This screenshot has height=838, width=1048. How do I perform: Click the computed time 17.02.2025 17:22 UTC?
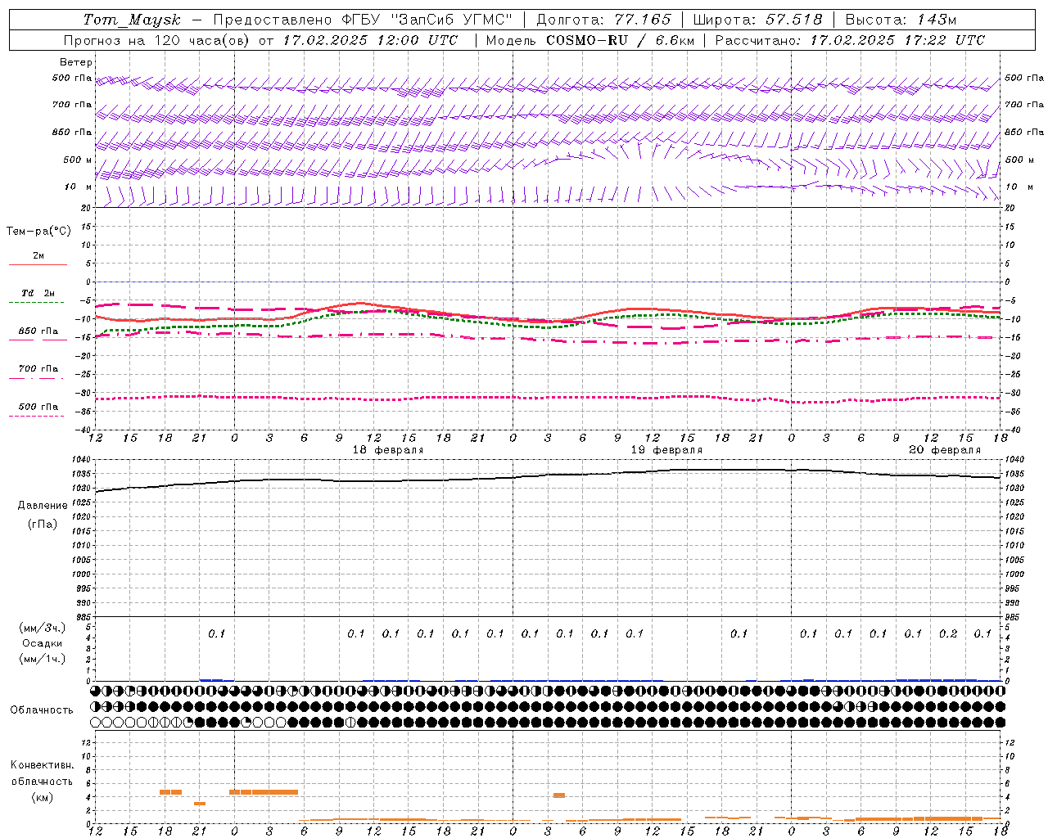coord(897,40)
